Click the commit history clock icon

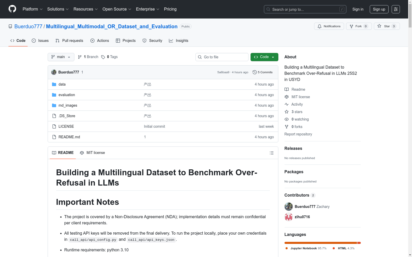click(255, 72)
